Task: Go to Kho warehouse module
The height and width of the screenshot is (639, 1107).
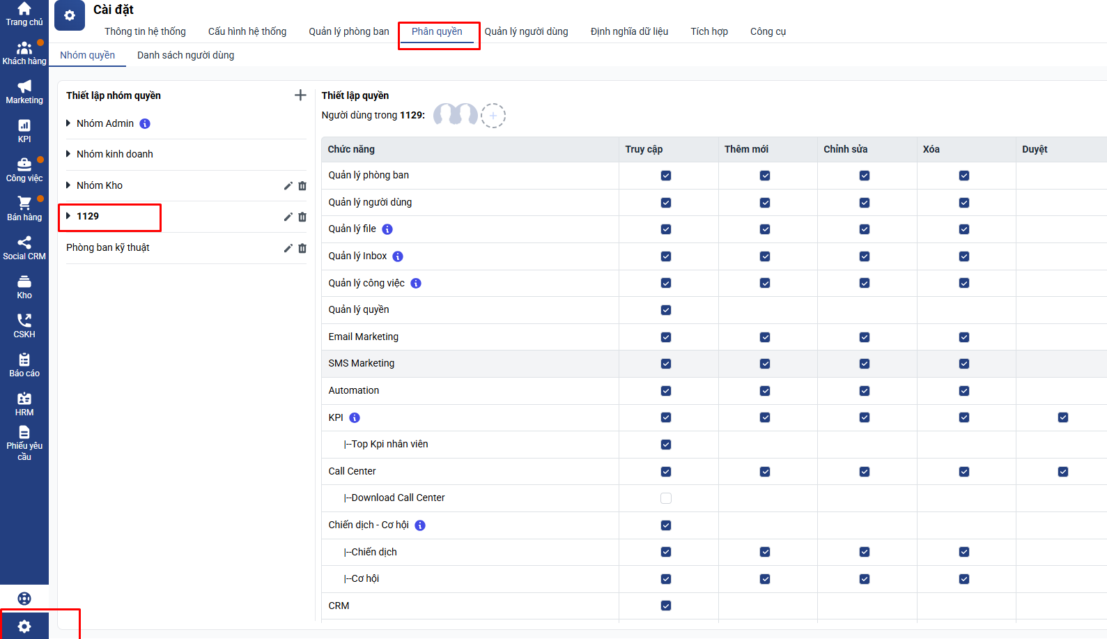Action: pos(24,286)
